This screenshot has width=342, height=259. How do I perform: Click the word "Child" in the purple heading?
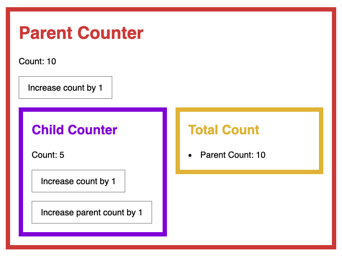click(x=48, y=130)
